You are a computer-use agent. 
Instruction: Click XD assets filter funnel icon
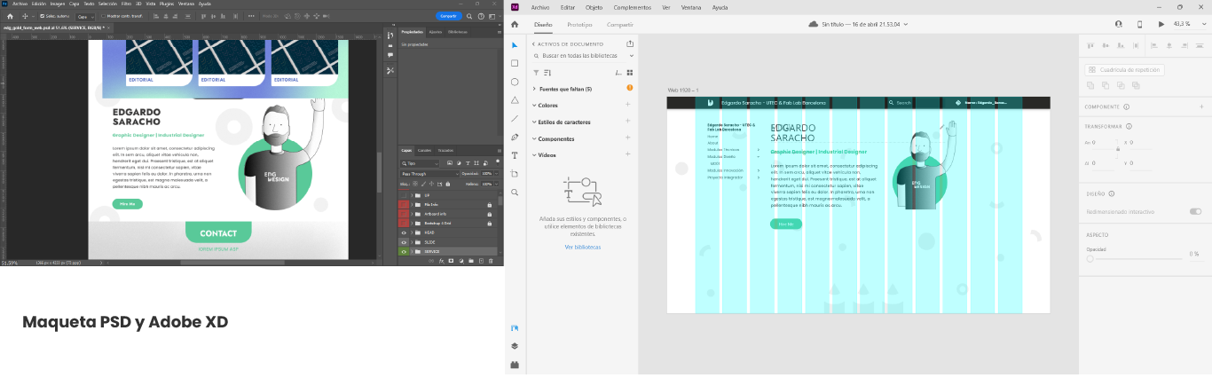pos(536,72)
